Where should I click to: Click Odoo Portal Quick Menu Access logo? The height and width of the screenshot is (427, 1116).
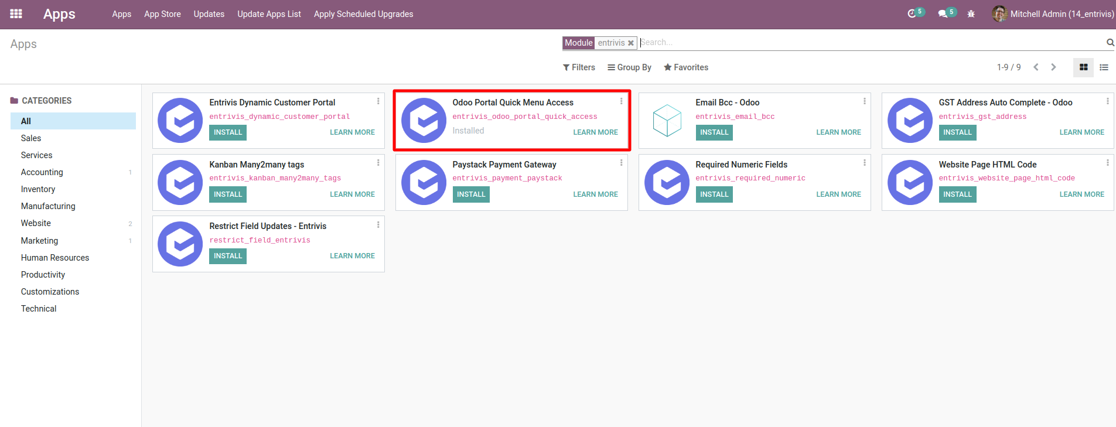pyautogui.click(x=424, y=120)
